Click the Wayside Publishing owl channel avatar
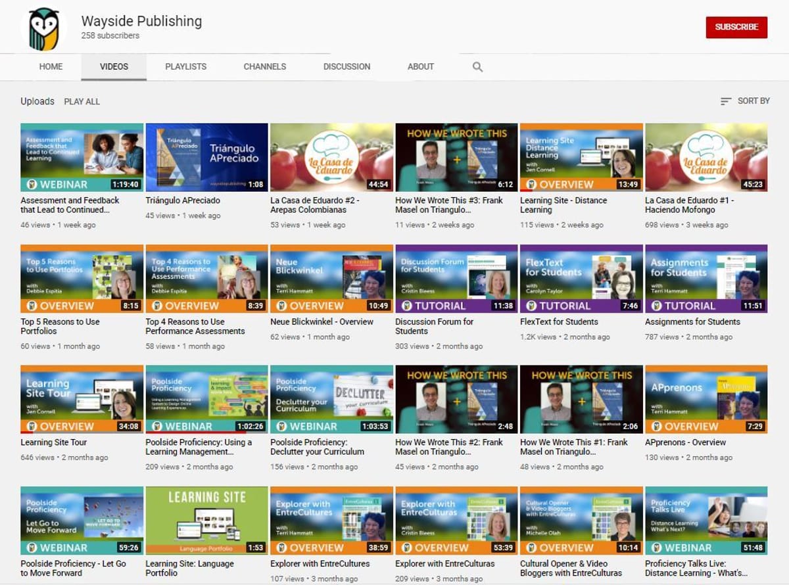 click(x=43, y=28)
